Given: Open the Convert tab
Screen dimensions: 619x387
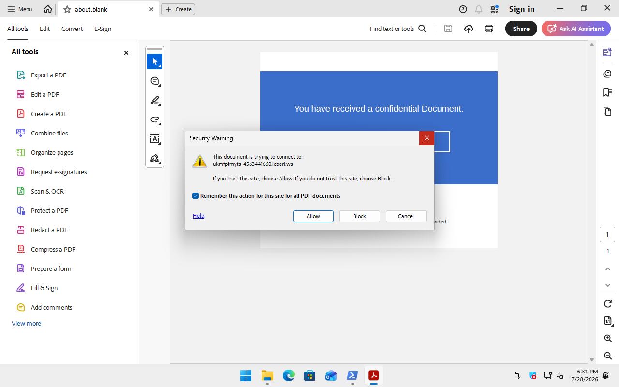Looking at the screenshot, I should pos(72,29).
